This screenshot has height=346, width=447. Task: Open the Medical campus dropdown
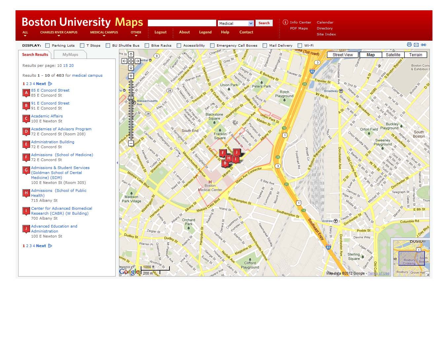(x=236, y=23)
